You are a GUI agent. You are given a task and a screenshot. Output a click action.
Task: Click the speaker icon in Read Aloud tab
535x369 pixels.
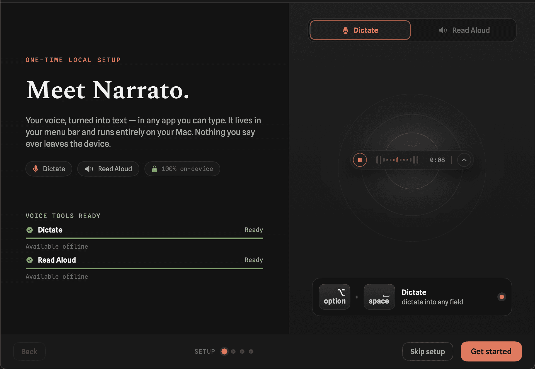click(x=443, y=30)
